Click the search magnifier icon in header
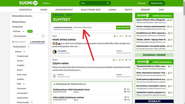The height and width of the screenshot is (104, 185). [x=108, y=3]
